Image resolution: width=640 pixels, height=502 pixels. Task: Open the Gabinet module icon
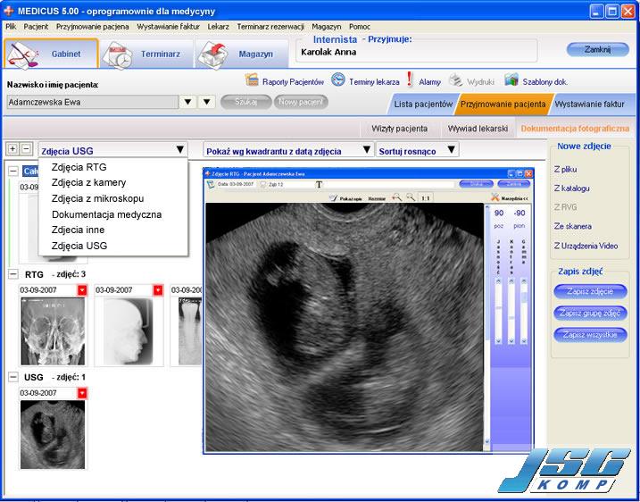(x=23, y=54)
